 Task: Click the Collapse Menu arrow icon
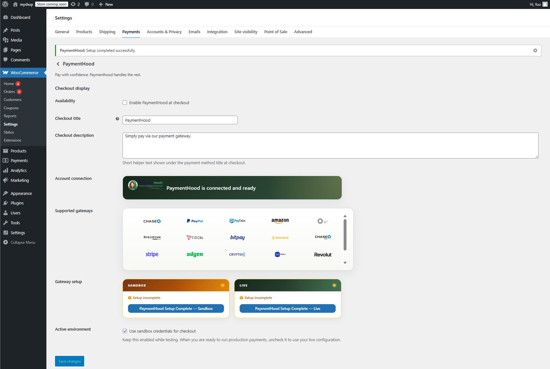5,242
